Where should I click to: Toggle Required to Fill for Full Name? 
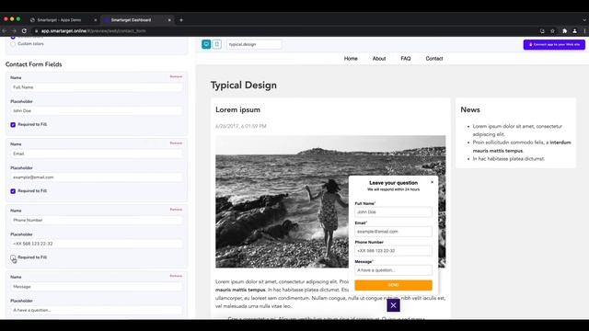click(x=13, y=125)
